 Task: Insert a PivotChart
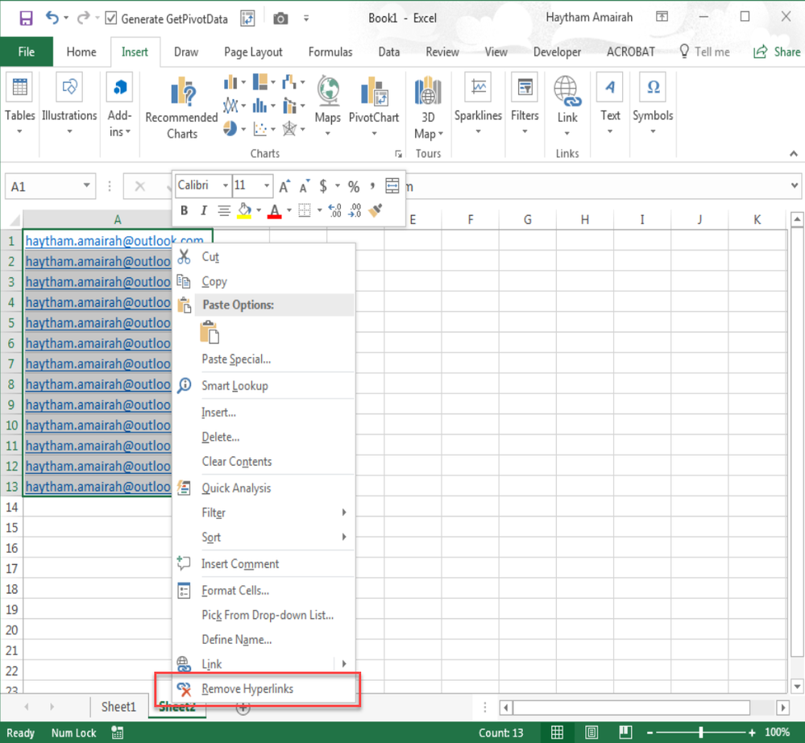pyautogui.click(x=374, y=106)
